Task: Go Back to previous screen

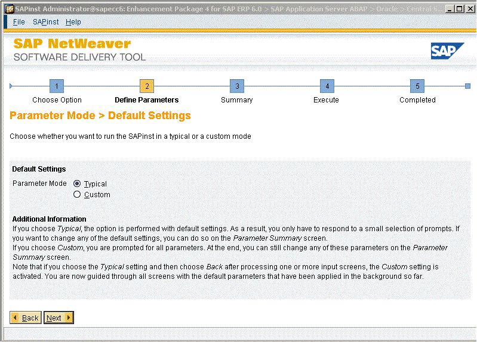Action: pyautogui.click(x=26, y=318)
